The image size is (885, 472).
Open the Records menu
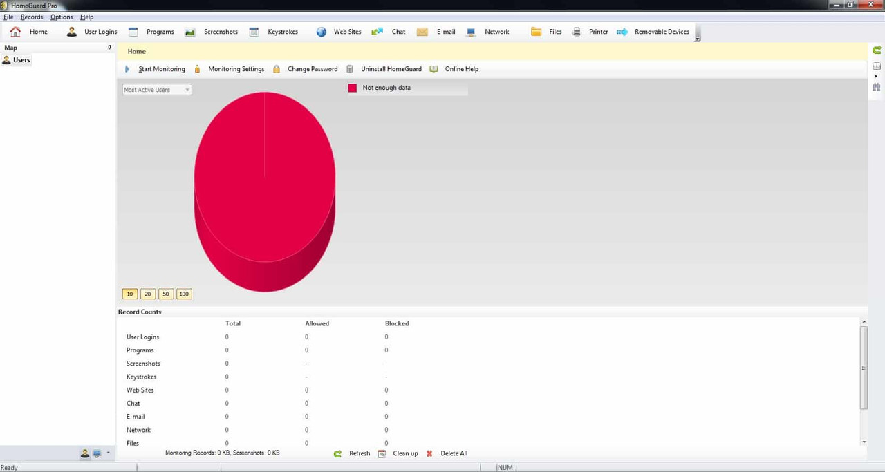coord(32,17)
